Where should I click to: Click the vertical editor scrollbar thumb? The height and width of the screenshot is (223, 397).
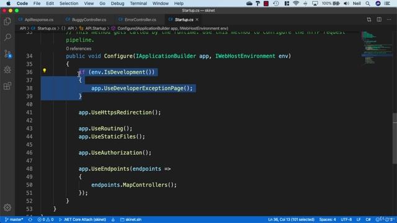(395, 138)
